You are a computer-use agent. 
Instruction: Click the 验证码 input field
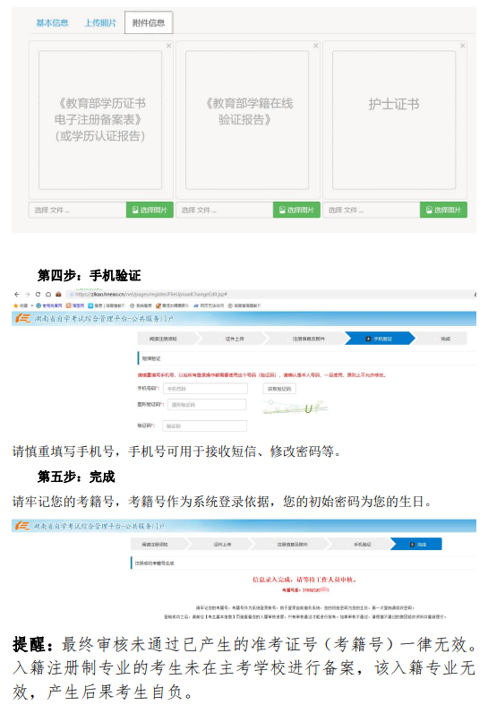pyautogui.click(x=204, y=426)
